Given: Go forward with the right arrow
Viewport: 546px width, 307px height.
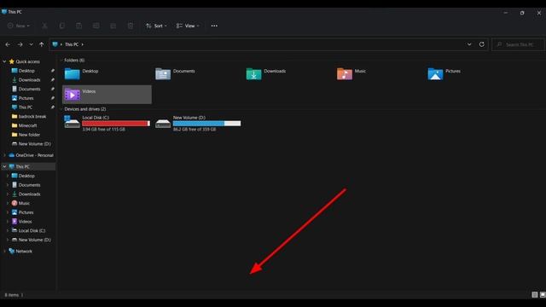Looking at the screenshot, I should [x=20, y=44].
